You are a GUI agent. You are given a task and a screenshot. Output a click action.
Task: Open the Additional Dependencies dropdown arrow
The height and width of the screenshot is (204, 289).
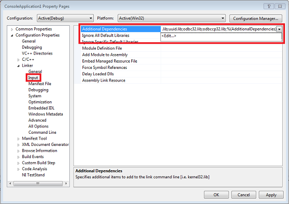[x=280, y=29]
